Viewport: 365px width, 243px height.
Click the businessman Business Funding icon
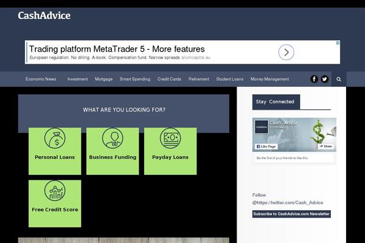pos(113,139)
